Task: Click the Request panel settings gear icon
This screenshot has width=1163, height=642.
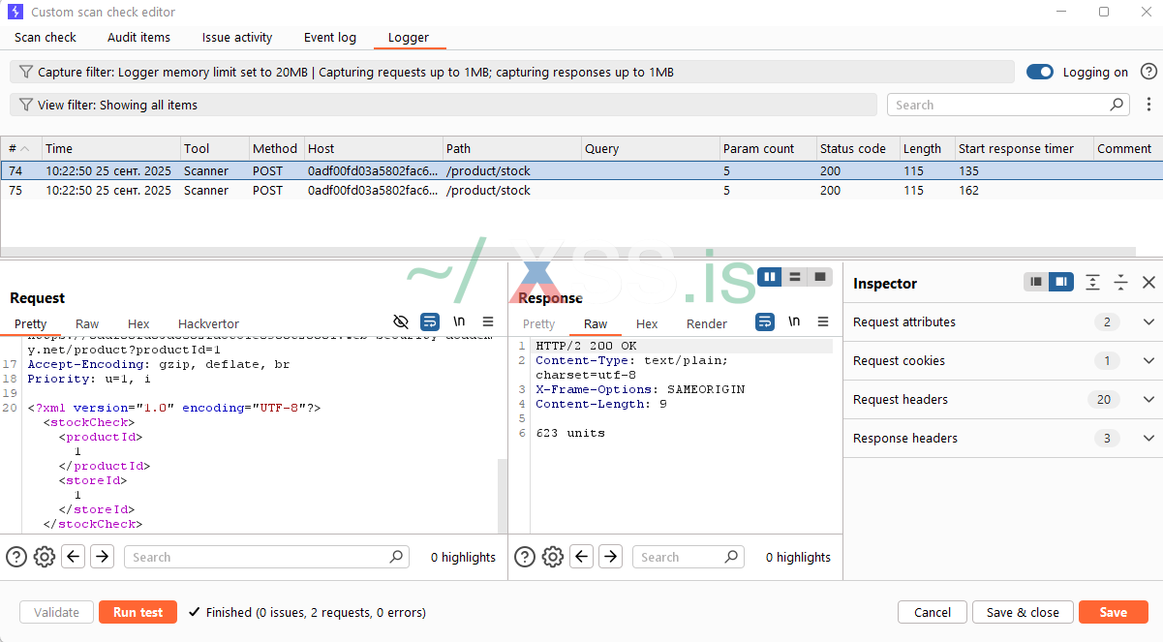Action: 45,557
